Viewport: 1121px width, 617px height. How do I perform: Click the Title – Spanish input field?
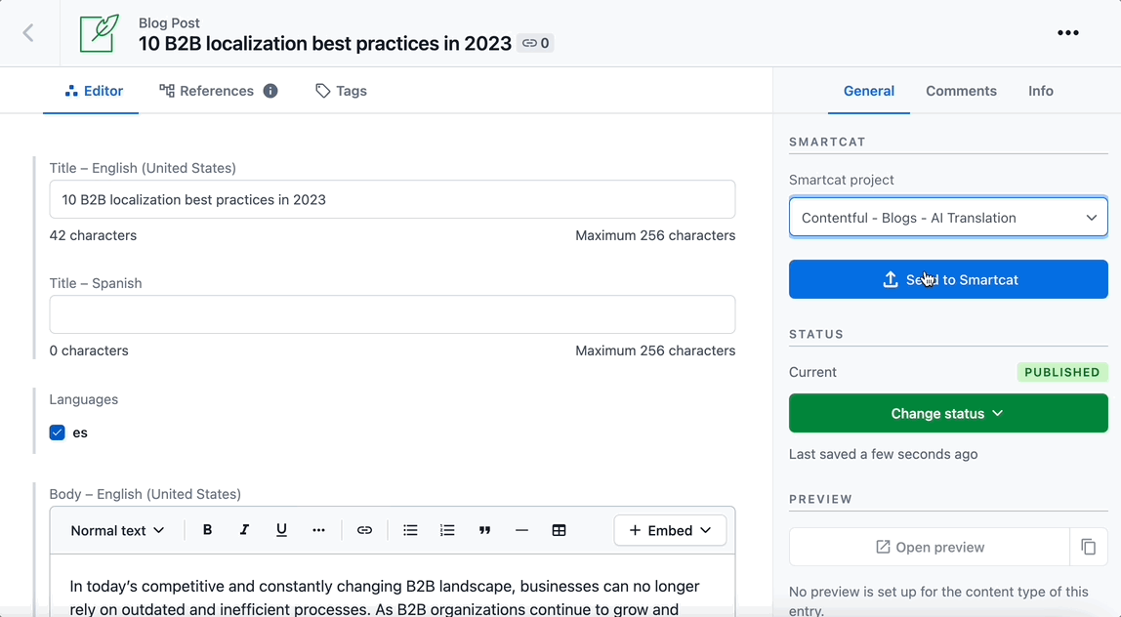point(393,315)
